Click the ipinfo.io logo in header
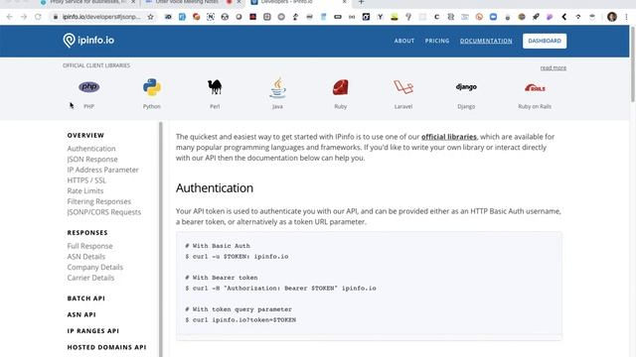The width and height of the screenshot is (636, 357). point(88,40)
